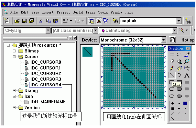The width and height of the screenshot is (196, 128).
Task: Click the New Text File toolbar icon
Action: coord(7,21)
